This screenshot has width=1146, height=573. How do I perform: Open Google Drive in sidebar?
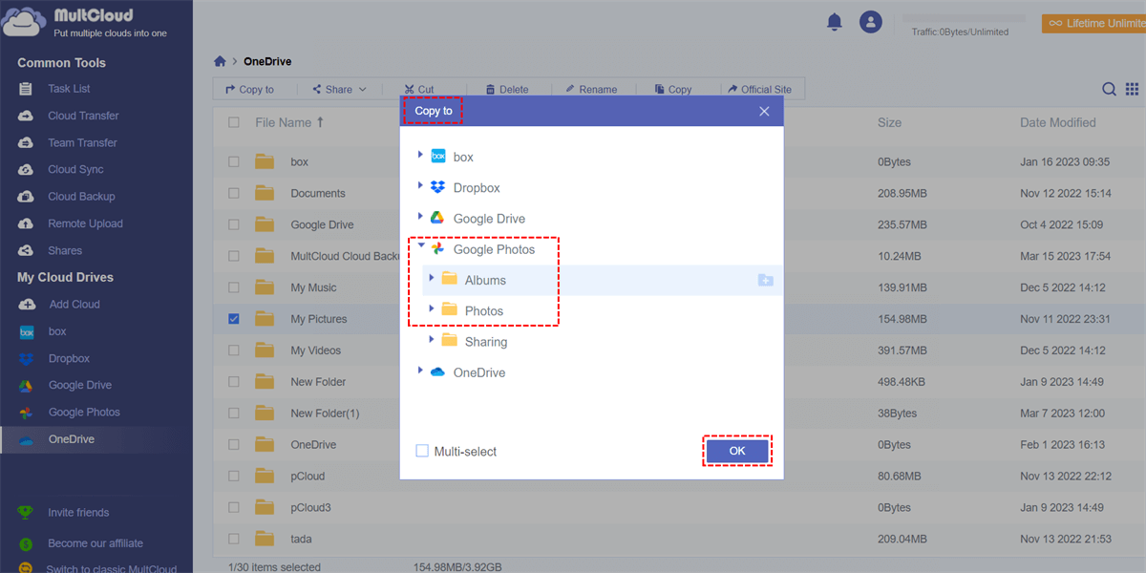point(79,385)
